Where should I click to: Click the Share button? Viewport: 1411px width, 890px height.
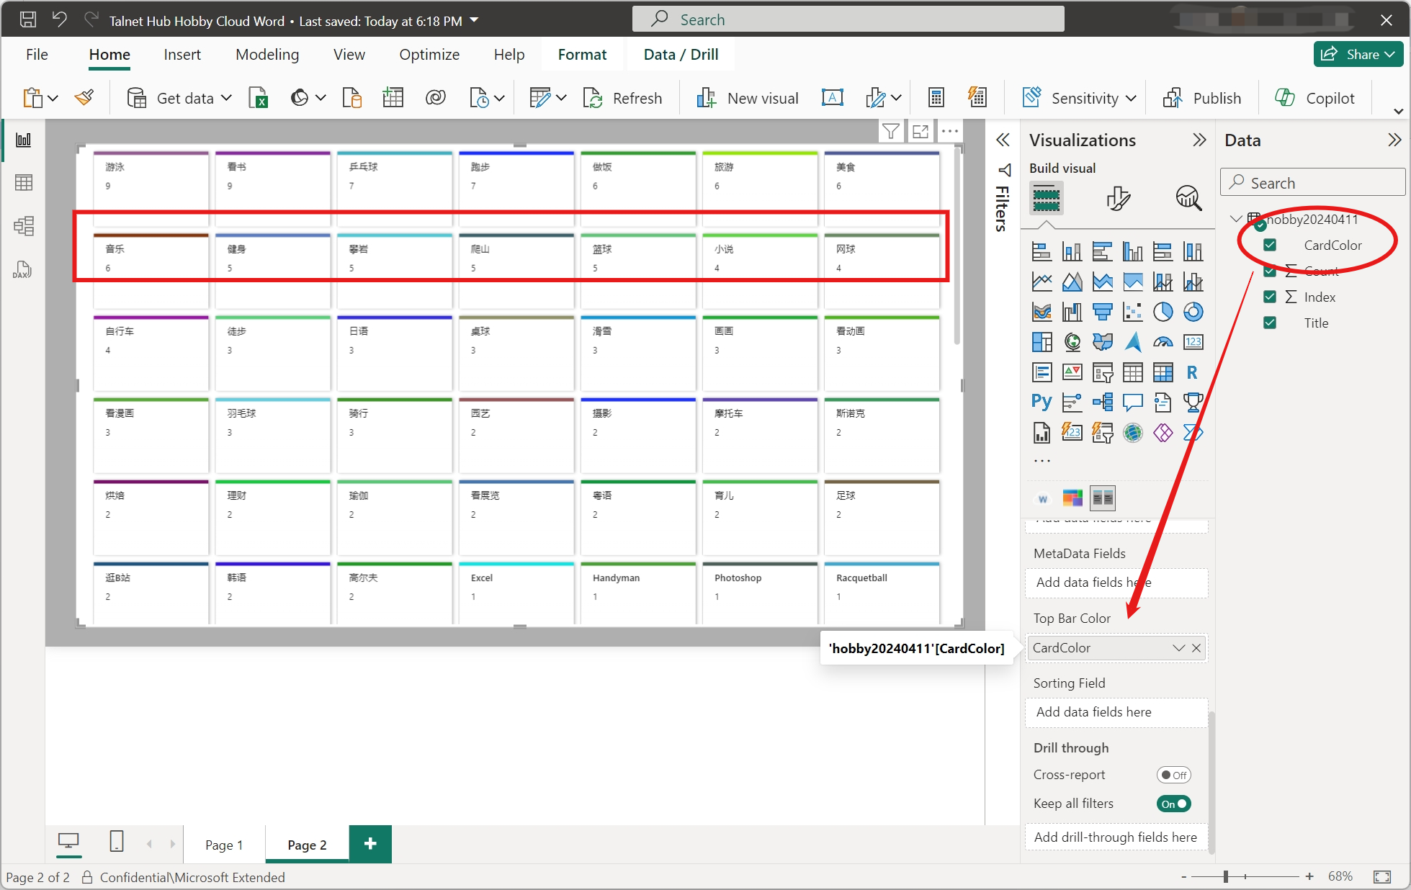click(1358, 54)
